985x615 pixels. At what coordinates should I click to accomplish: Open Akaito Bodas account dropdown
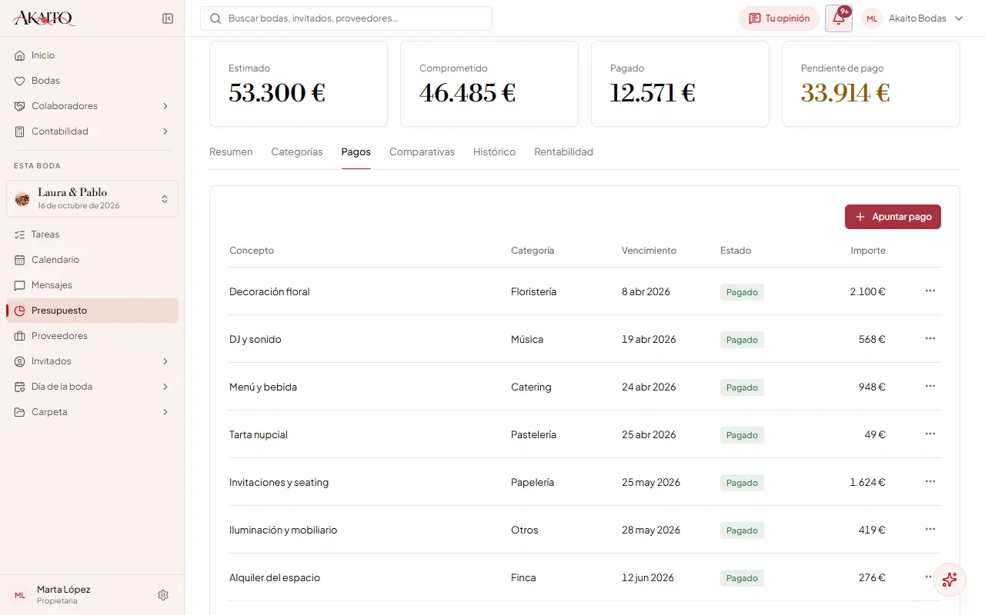[913, 18]
